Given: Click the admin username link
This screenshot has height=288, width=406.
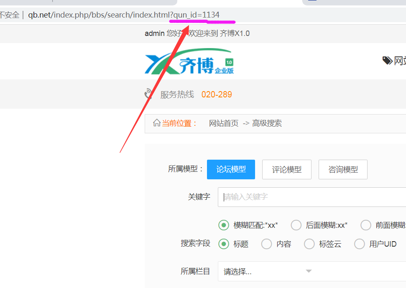Looking at the screenshot, I should tap(154, 33).
